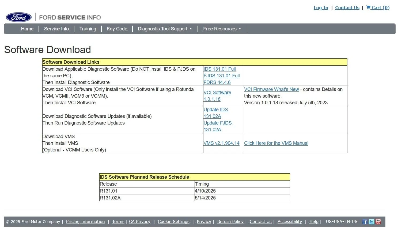
Task: Open the shopping Cart (0) link
Action: (378, 8)
